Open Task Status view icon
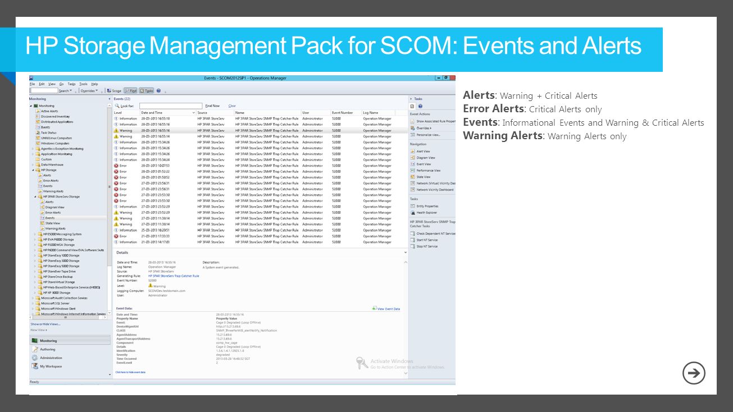The width and height of the screenshot is (733, 412). click(x=39, y=132)
